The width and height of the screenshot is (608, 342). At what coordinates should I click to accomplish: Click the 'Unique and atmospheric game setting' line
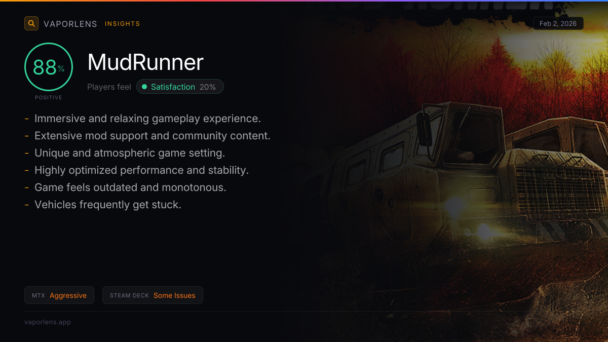click(130, 153)
